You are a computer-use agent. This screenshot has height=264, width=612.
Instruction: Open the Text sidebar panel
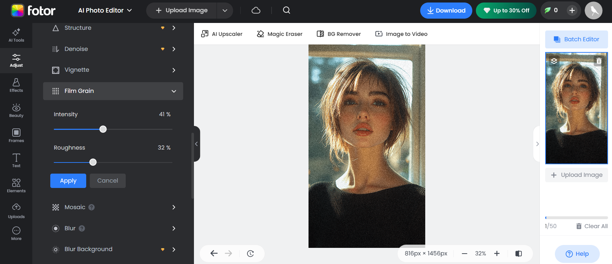point(16,161)
